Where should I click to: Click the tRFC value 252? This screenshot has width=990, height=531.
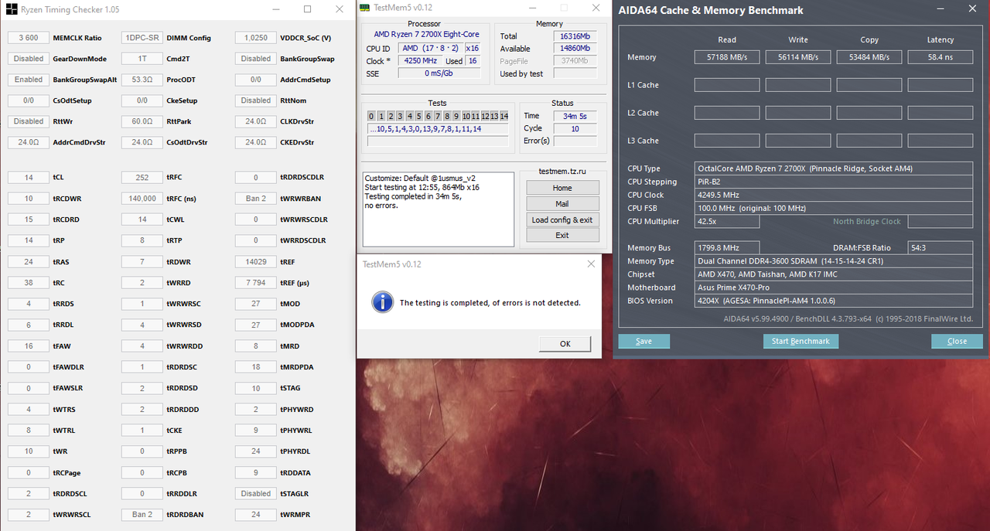click(x=142, y=178)
